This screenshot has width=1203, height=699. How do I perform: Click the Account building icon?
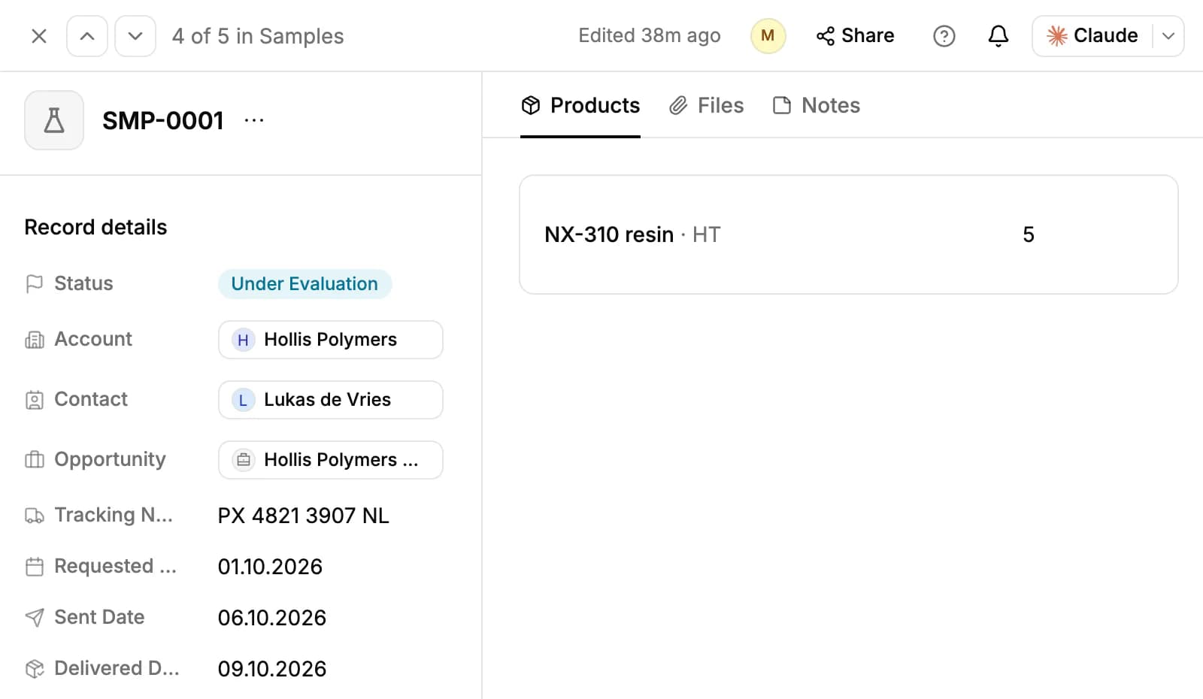[35, 340]
